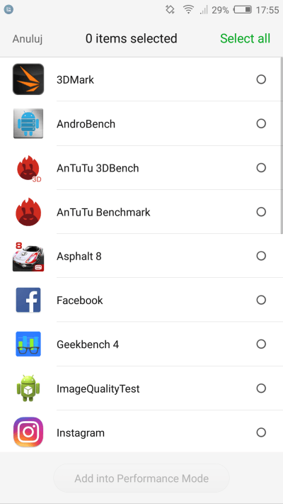Select the 3DMark radio button
The height and width of the screenshot is (504, 283).
[261, 79]
